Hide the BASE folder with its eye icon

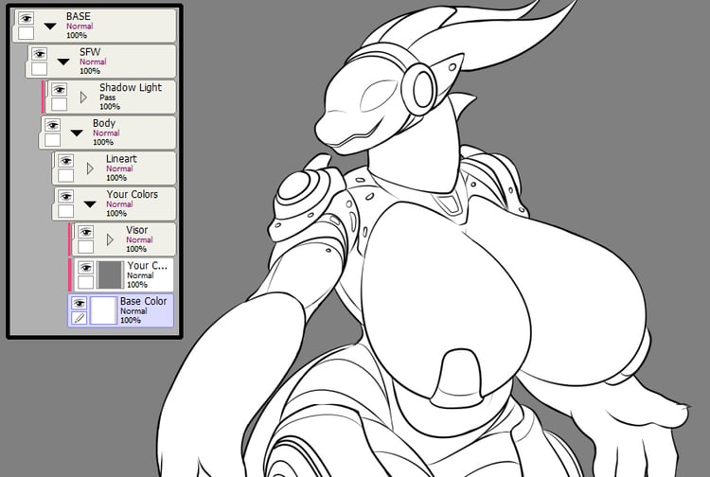[x=26, y=18]
